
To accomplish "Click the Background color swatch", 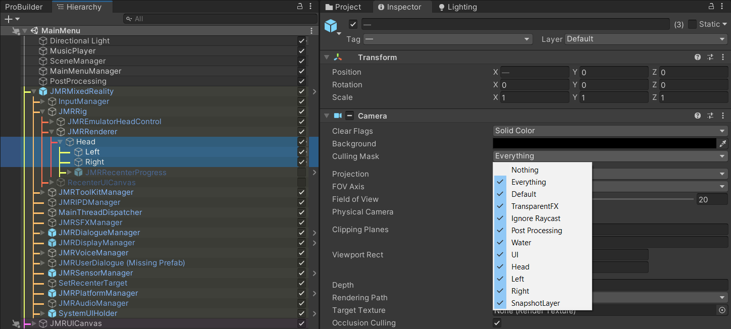I will point(604,144).
